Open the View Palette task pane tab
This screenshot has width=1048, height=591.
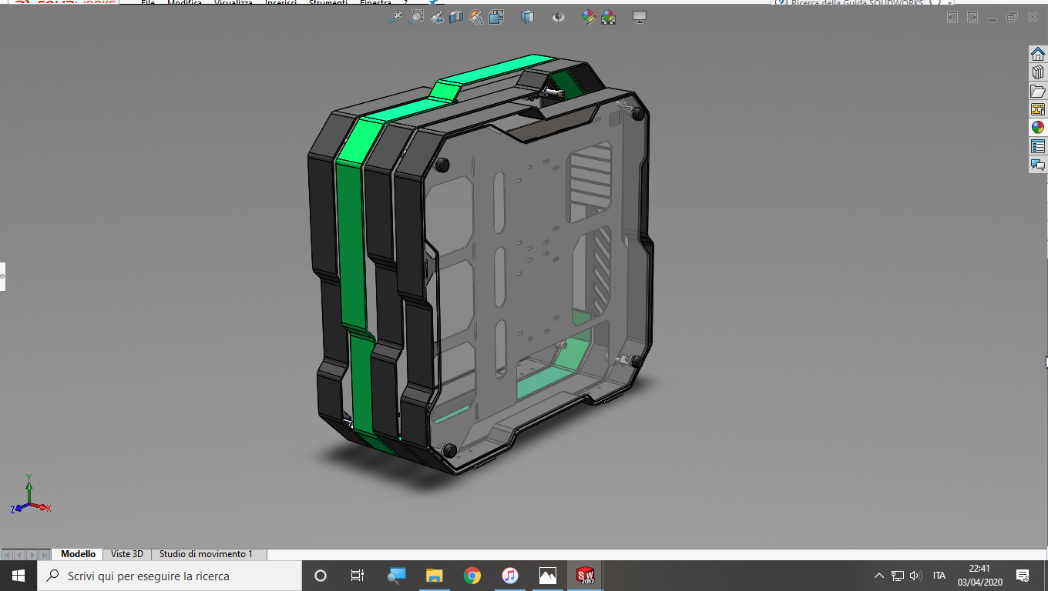tap(1038, 109)
